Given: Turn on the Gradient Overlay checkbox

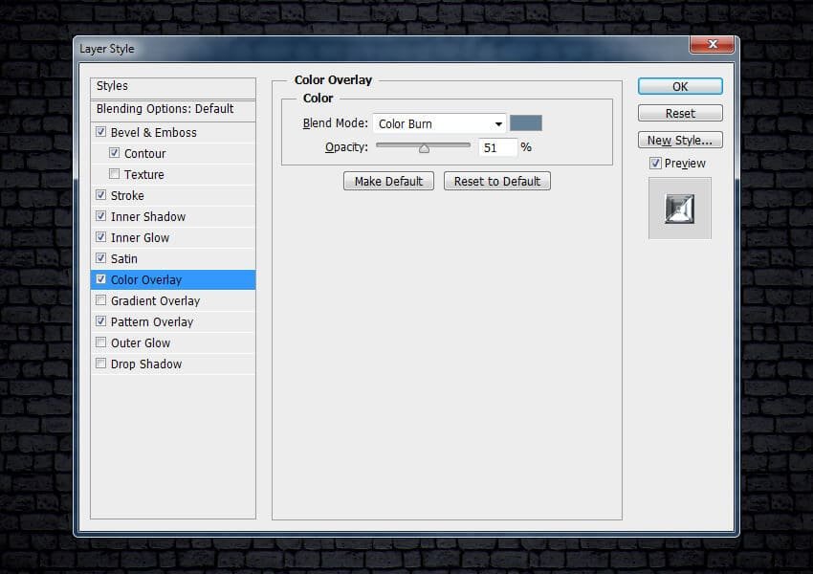Looking at the screenshot, I should tap(101, 301).
